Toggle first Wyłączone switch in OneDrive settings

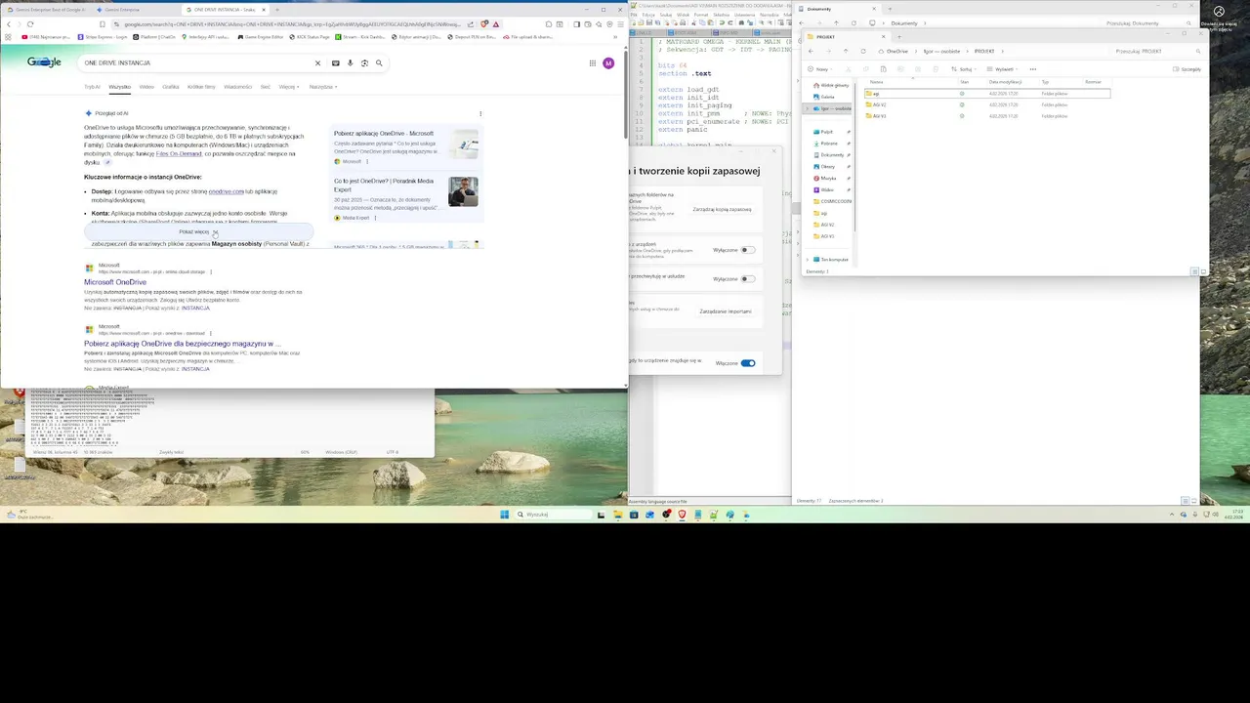click(x=747, y=250)
